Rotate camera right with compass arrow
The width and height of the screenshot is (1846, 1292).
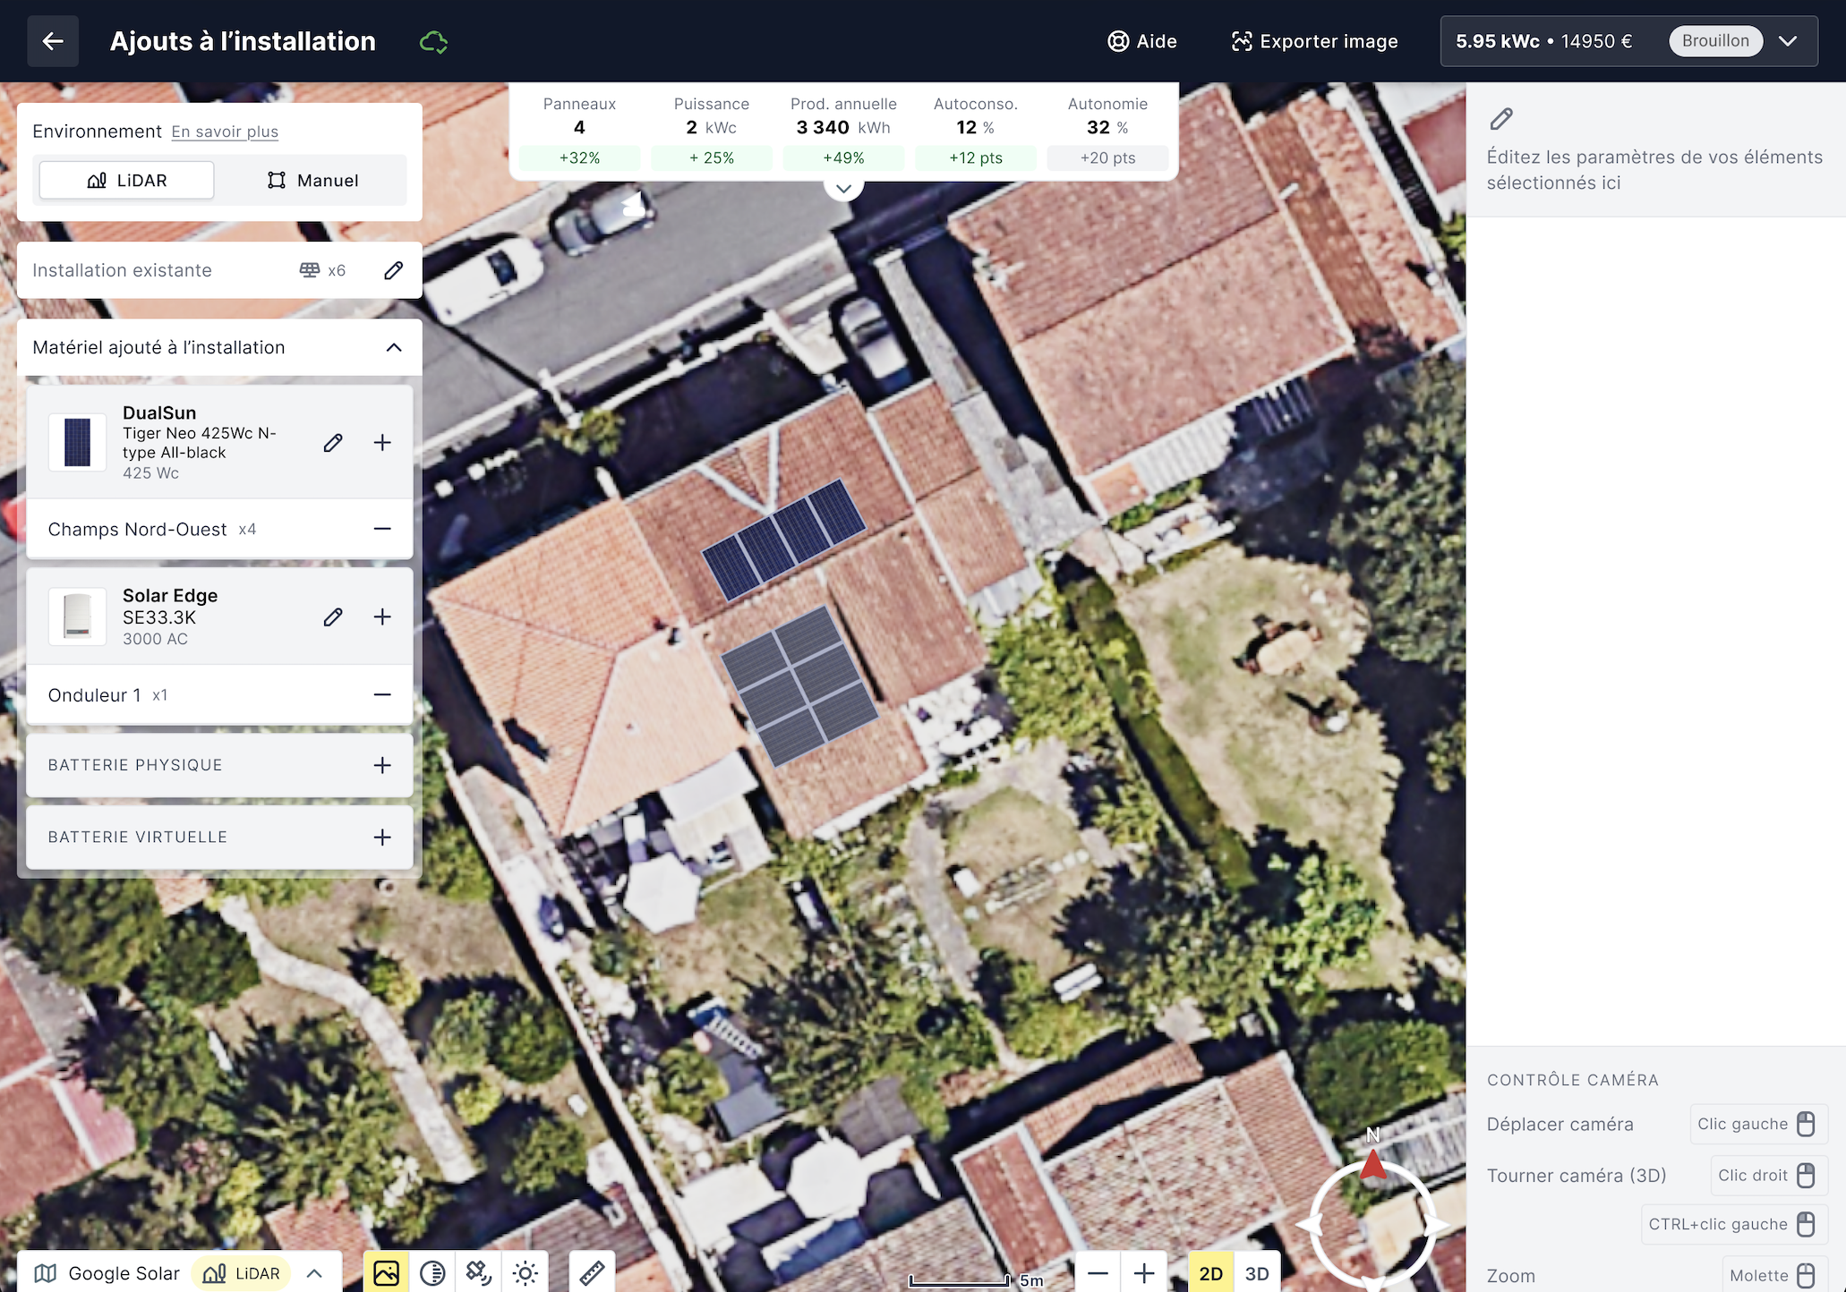point(1435,1225)
